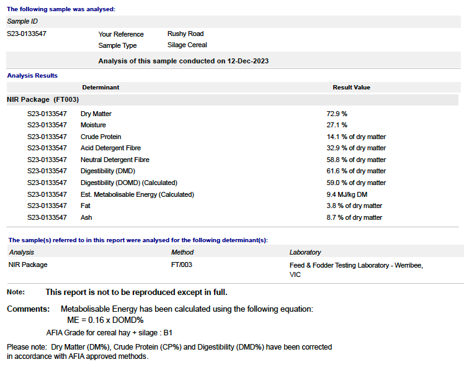Select the 'Digestibility (DMD)' row label
This screenshot has height=367, width=464.
pyautogui.click(x=107, y=171)
